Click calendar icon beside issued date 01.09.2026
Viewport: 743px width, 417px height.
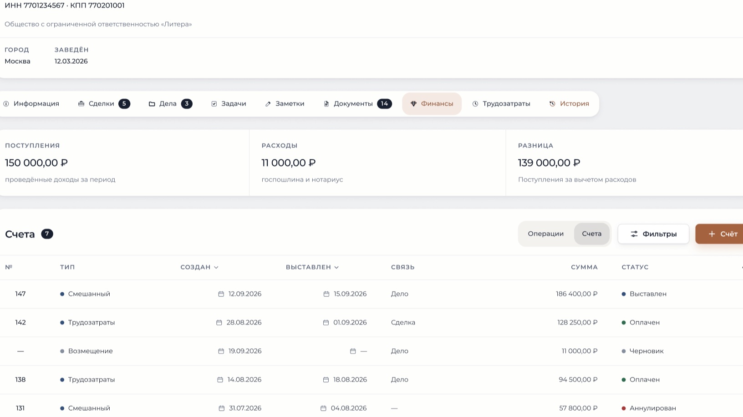pos(326,323)
